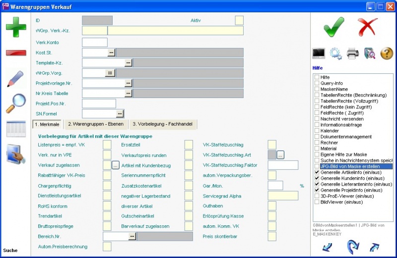Open the Kost.St. lookup button
Image resolution: width=397 pixels, height=258 pixels.
(111, 52)
